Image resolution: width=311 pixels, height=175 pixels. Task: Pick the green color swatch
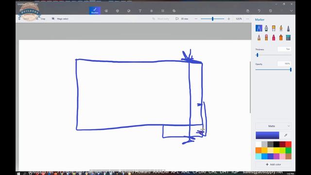click(x=288, y=150)
